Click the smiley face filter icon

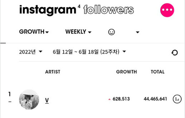coord(111,32)
